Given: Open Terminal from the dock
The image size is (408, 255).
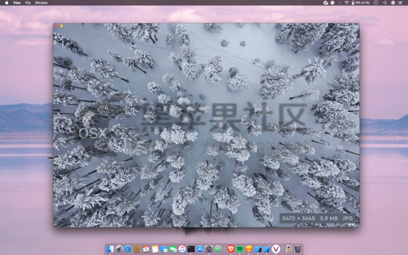Looking at the screenshot, I should (x=191, y=249).
